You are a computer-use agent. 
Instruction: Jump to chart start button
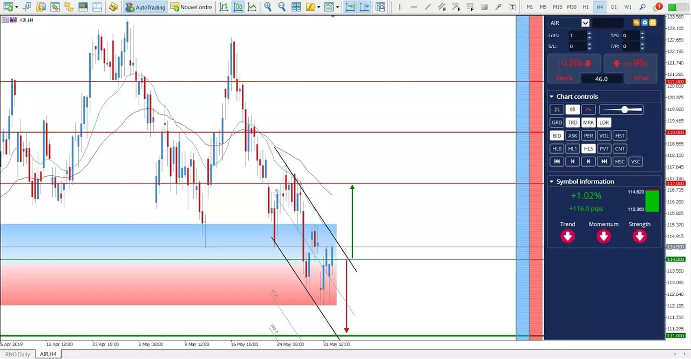point(557,161)
